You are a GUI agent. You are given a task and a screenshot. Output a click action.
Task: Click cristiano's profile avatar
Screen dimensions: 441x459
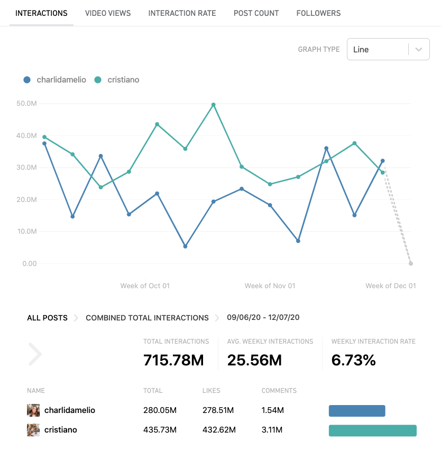[x=33, y=430]
